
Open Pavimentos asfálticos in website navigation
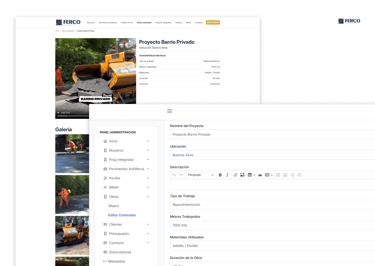[108, 23]
